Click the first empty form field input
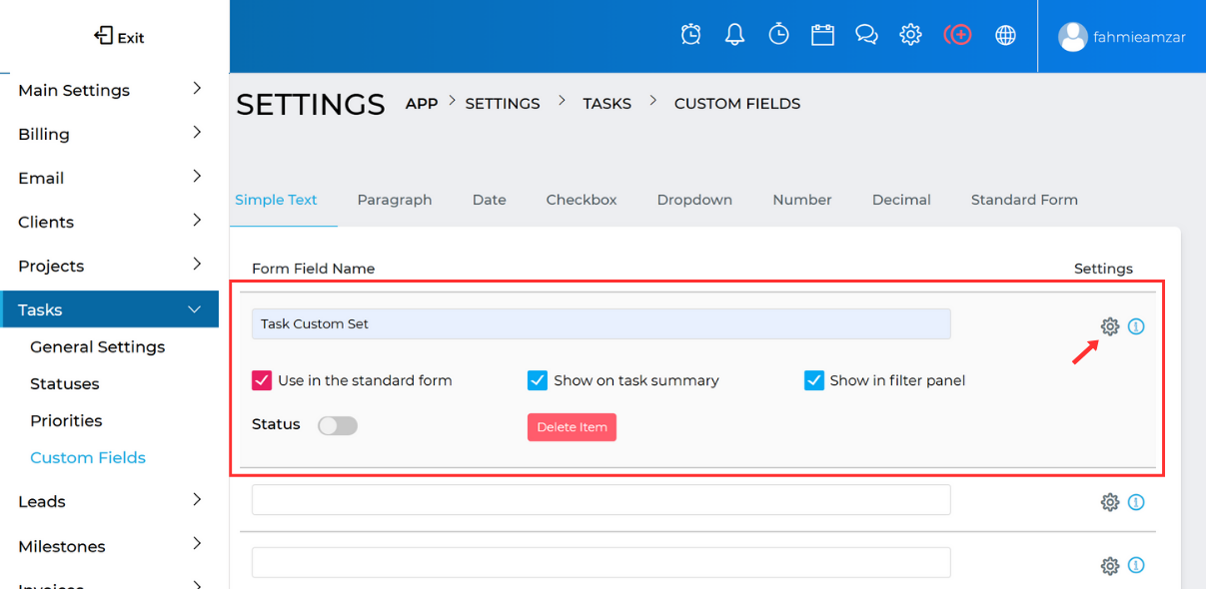Image resolution: width=1206 pixels, height=589 pixels. pyautogui.click(x=602, y=500)
